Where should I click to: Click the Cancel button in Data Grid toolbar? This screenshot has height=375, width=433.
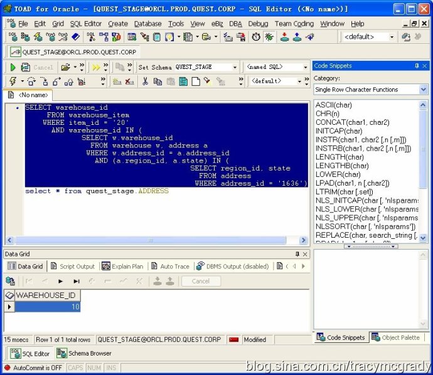(x=201, y=281)
